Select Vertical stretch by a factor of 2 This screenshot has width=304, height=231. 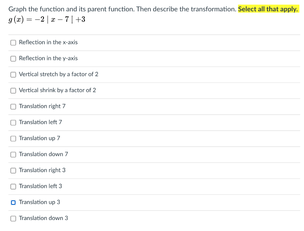point(13,75)
